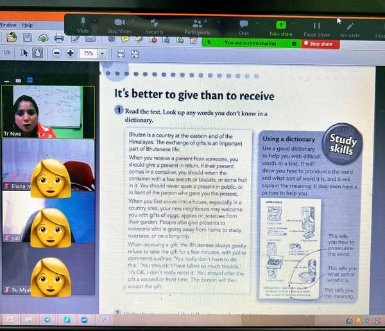Open the Window menu

(8, 25)
